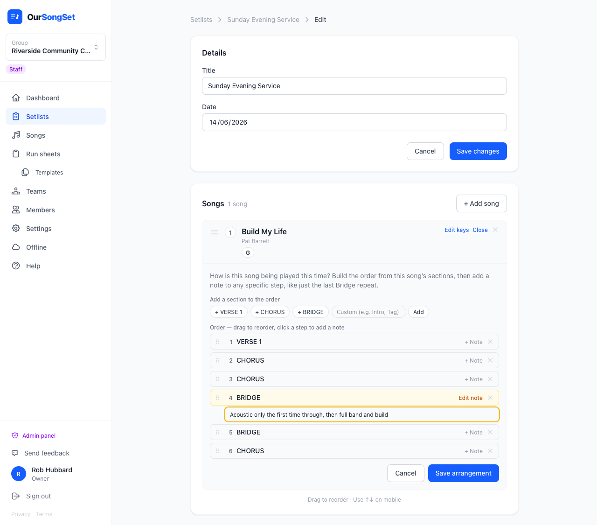Click the Settings gear icon
Image resolution: width=597 pixels, height=525 pixels.
coord(16,229)
